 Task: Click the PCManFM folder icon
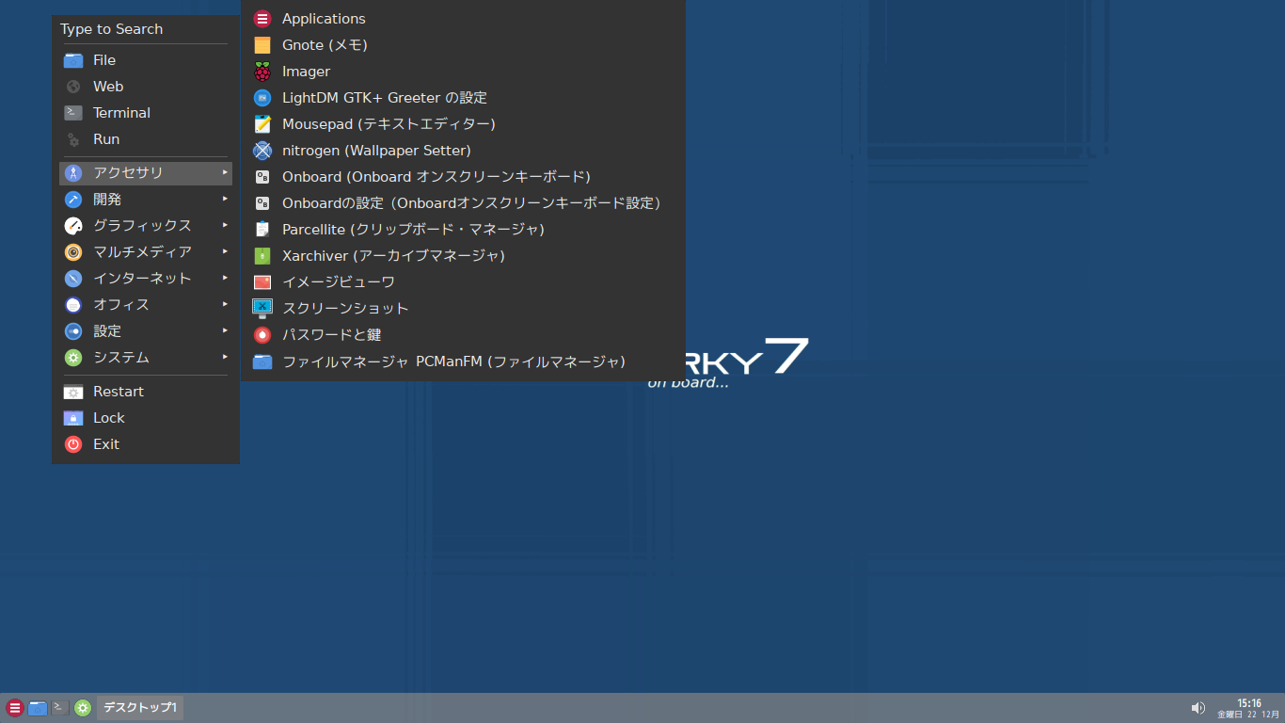(262, 361)
